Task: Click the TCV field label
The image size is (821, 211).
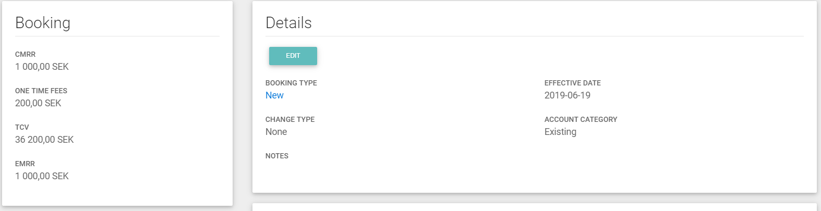Action: click(22, 127)
